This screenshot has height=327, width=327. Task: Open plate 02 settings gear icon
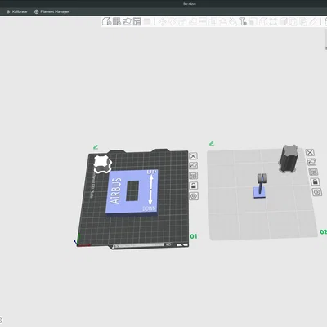pyautogui.click(x=316, y=192)
